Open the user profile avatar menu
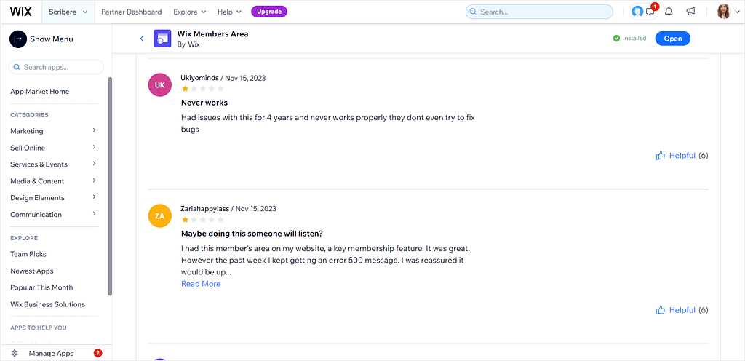The image size is (745, 361). 728,12
